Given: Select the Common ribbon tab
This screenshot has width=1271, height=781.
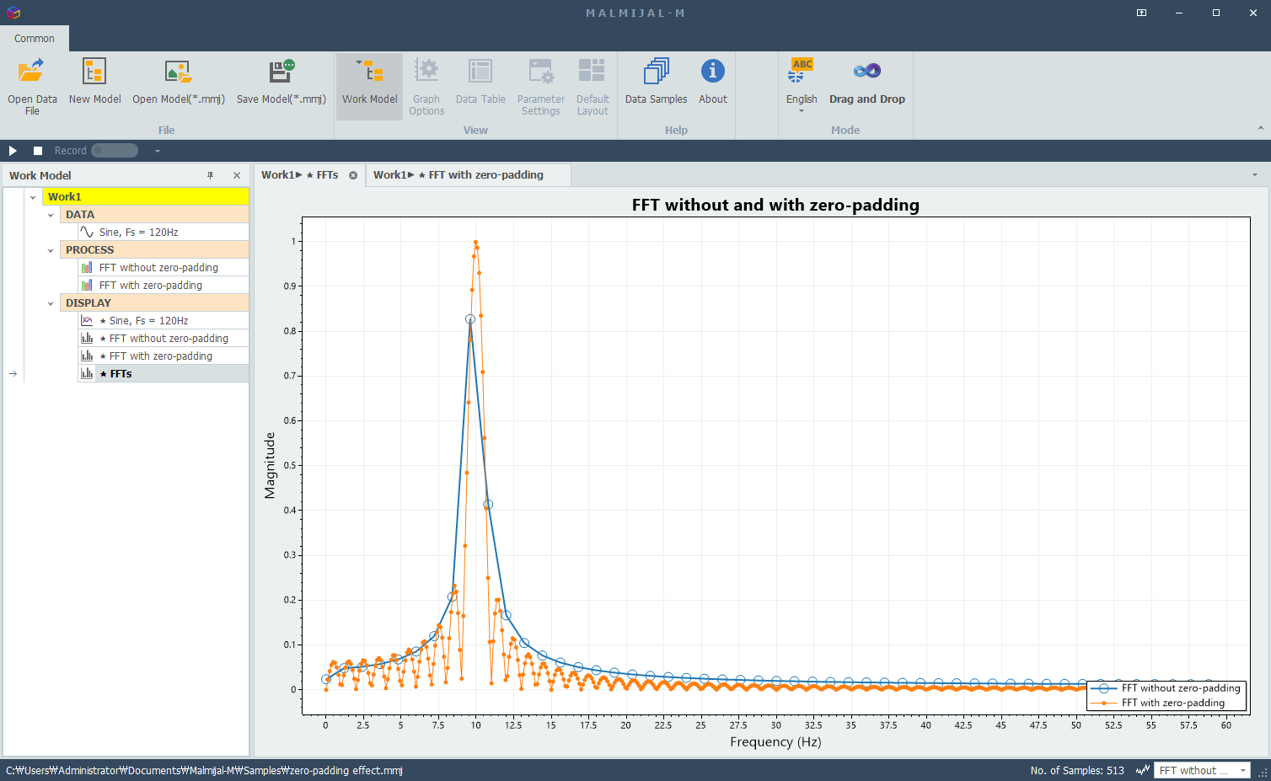Looking at the screenshot, I should tap(35, 38).
